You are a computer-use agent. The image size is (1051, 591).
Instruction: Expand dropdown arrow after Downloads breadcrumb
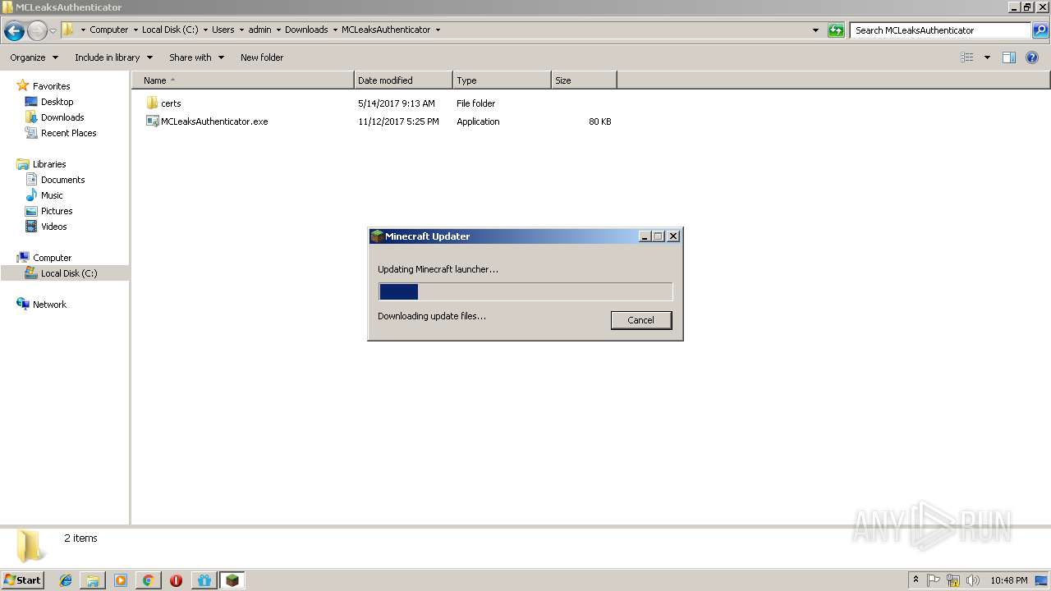coord(335,30)
